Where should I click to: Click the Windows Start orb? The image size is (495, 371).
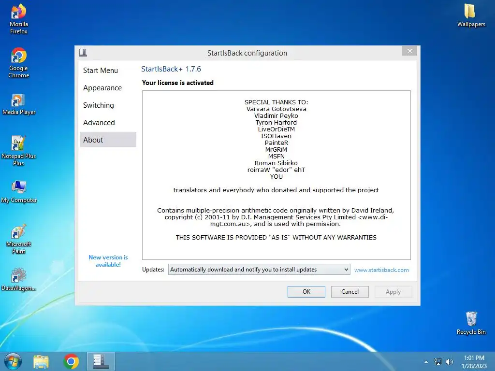(13, 361)
